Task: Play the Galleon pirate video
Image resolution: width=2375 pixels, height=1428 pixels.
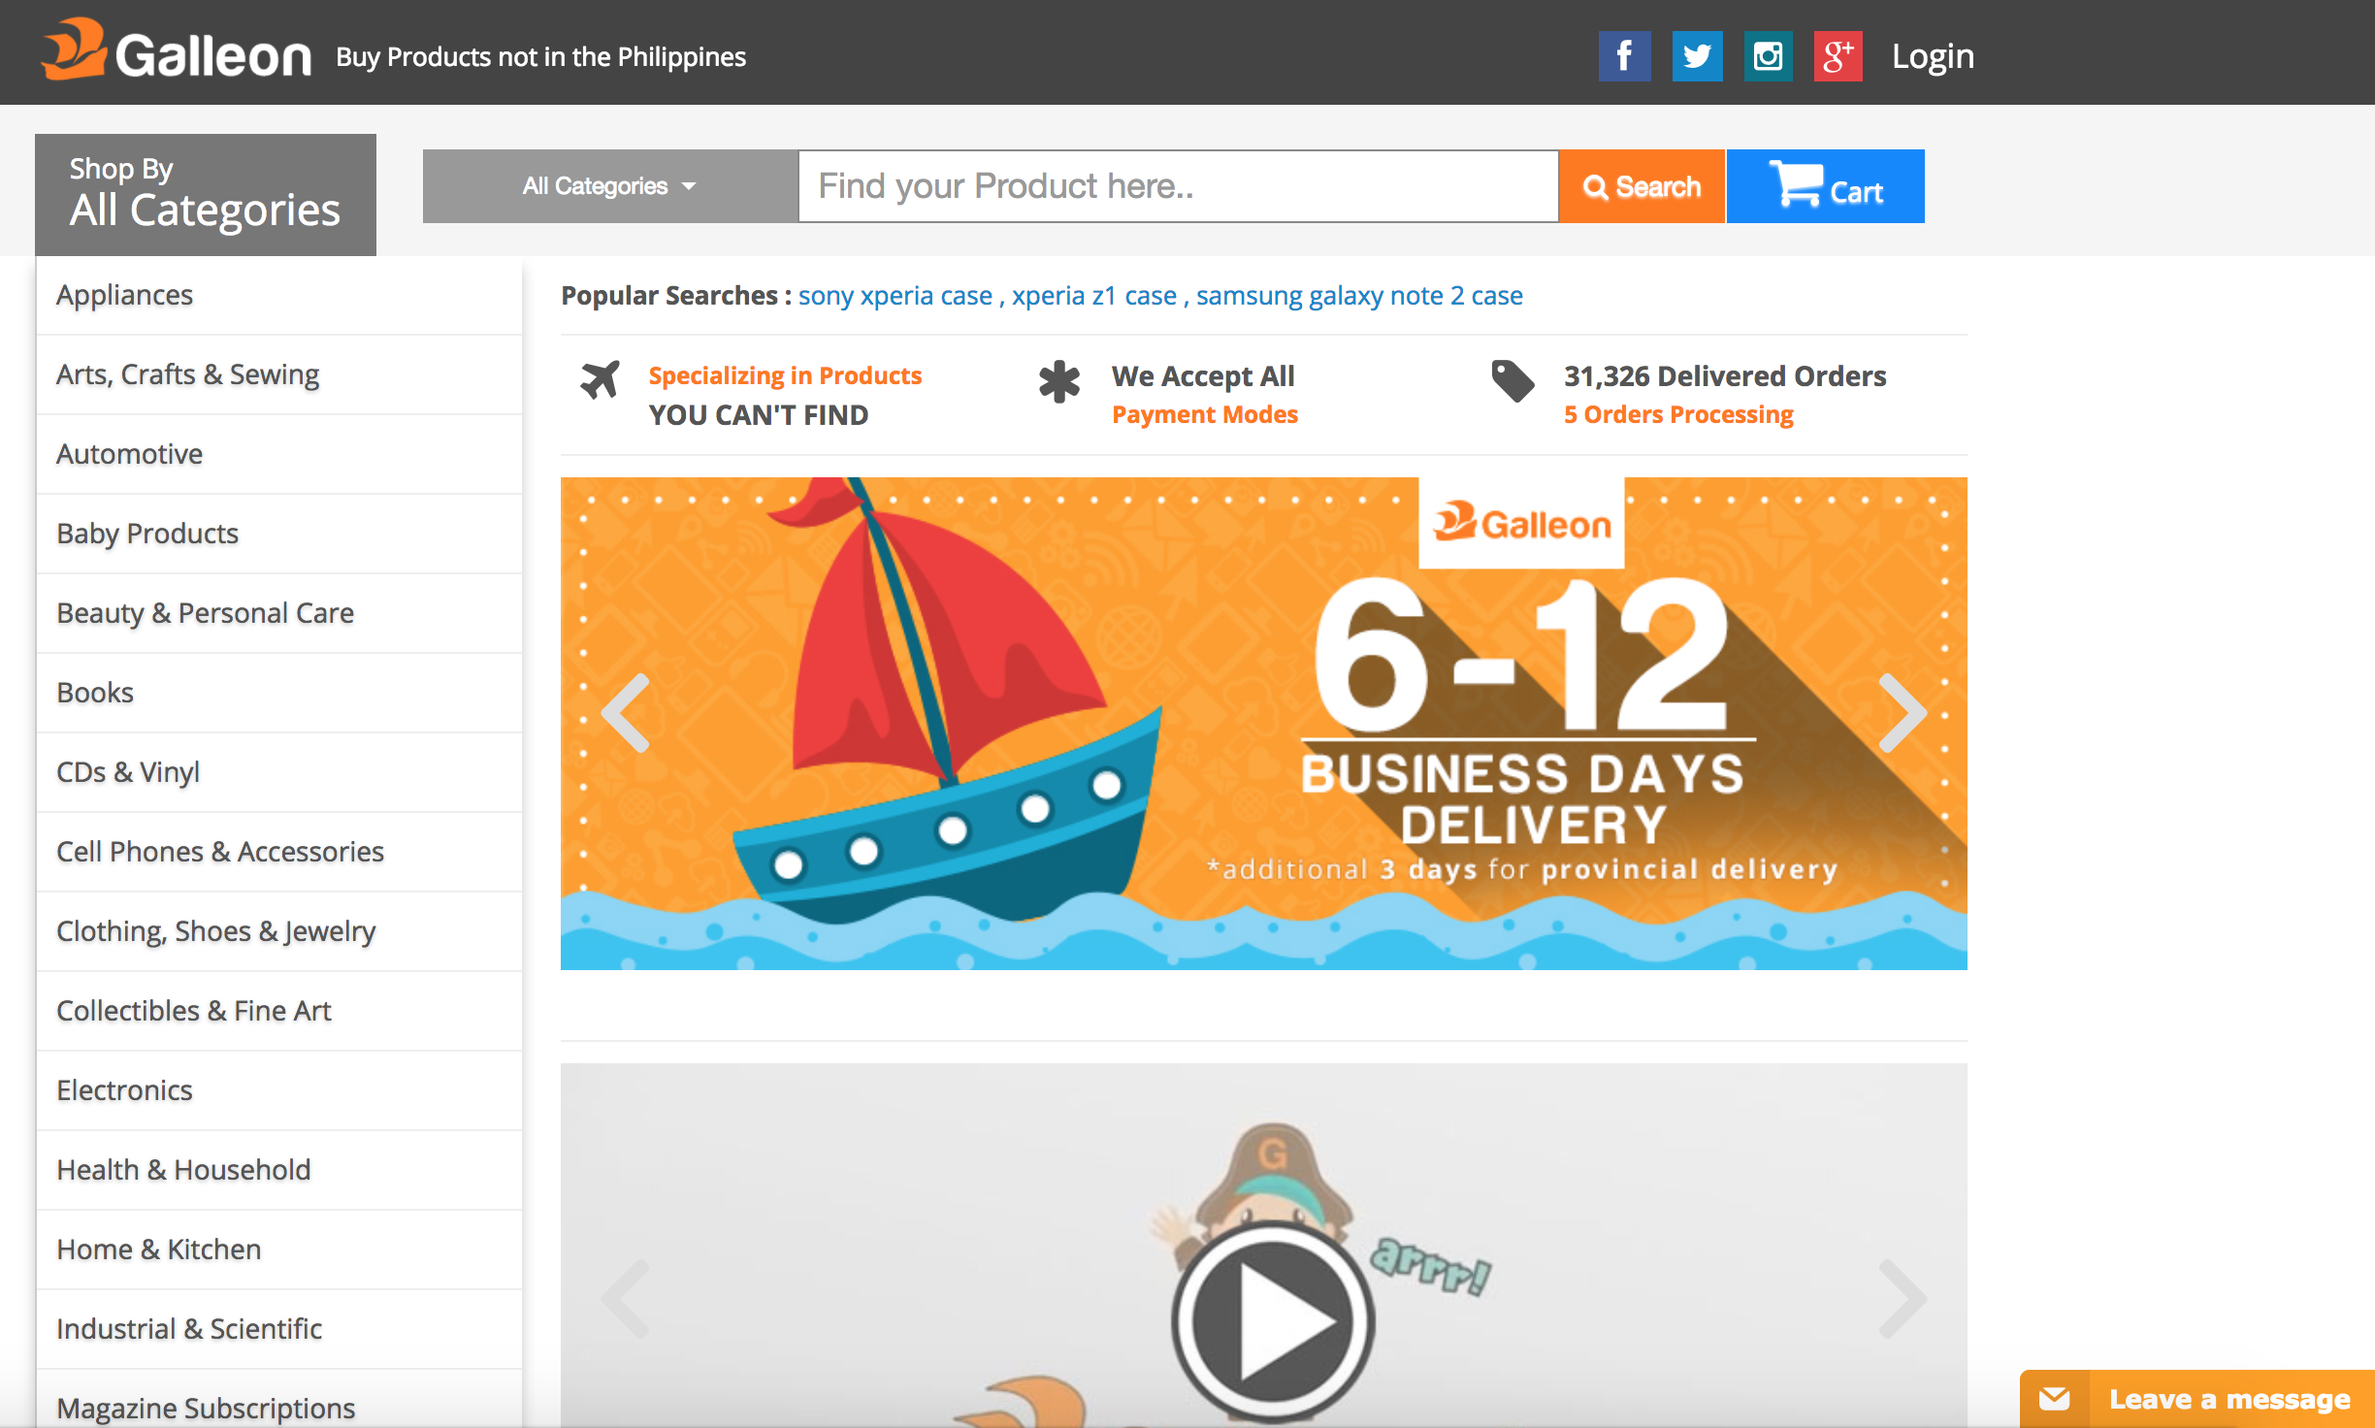Action: pos(1272,1321)
